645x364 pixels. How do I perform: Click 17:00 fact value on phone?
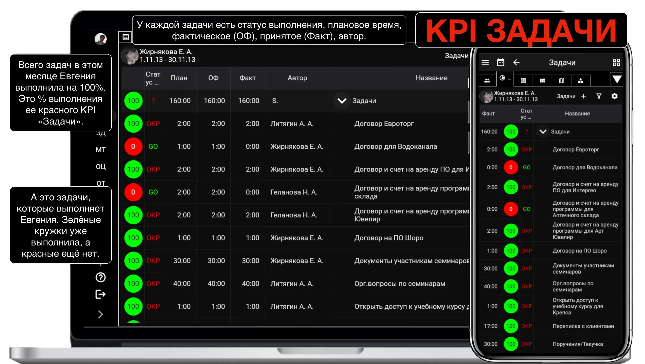(490, 326)
